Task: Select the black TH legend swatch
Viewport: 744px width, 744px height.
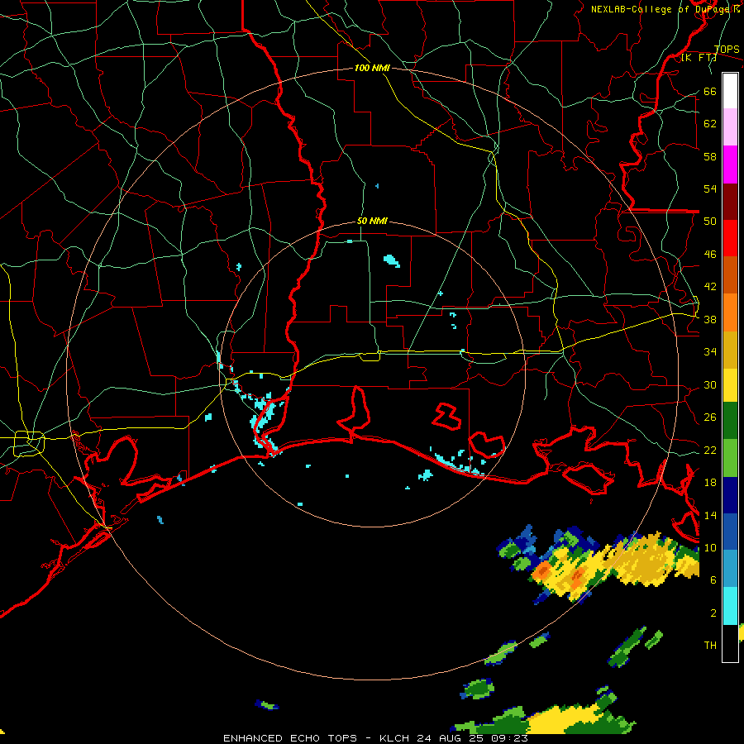Action: point(730,643)
